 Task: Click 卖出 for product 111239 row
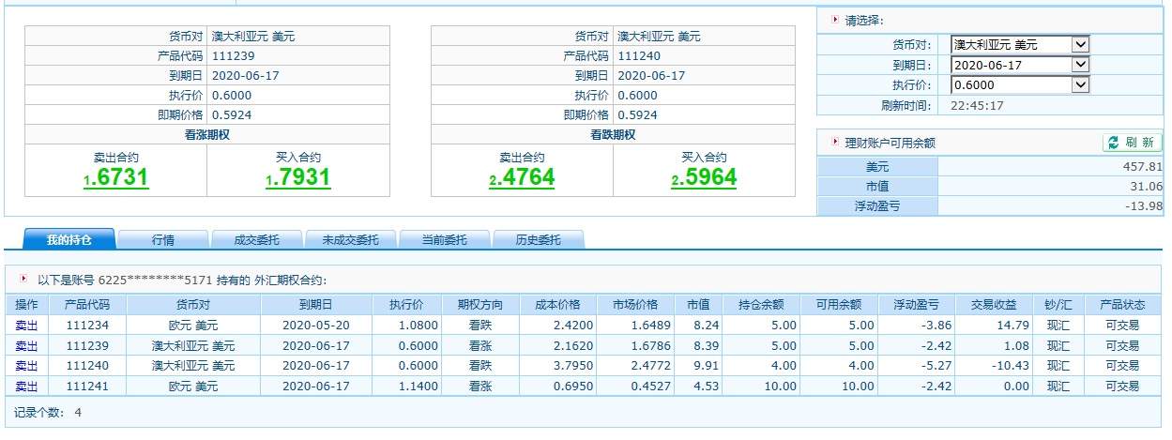pos(27,345)
